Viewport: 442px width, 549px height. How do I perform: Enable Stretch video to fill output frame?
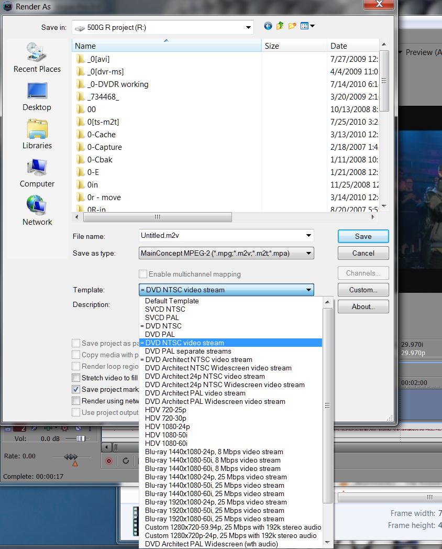coord(75,378)
